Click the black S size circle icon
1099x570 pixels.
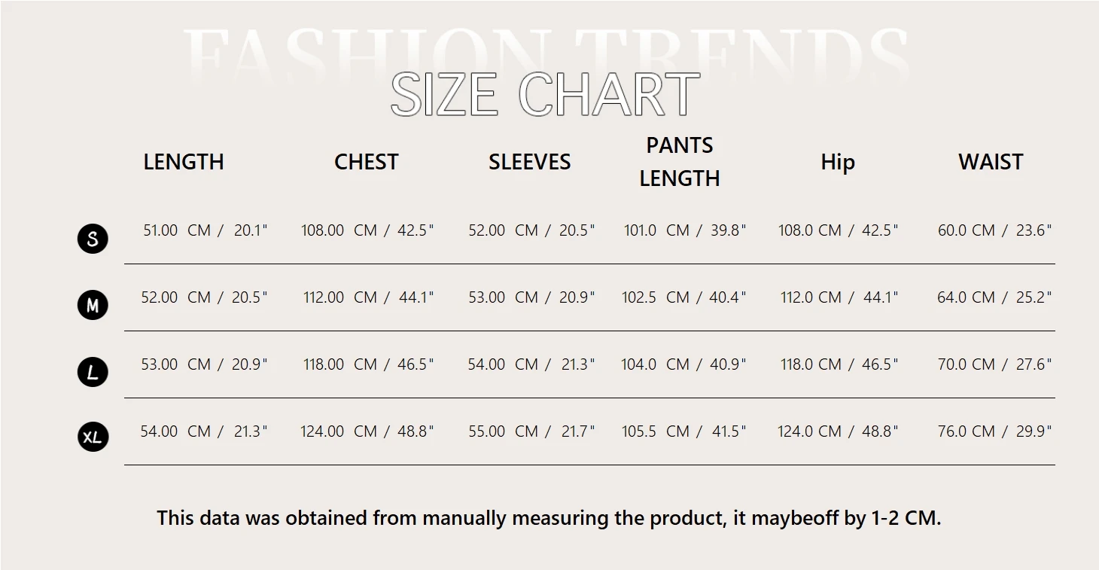tap(93, 239)
